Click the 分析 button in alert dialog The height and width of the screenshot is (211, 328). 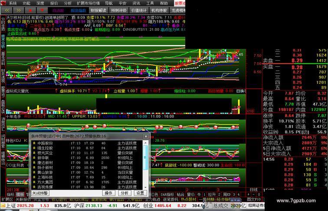[124, 193]
